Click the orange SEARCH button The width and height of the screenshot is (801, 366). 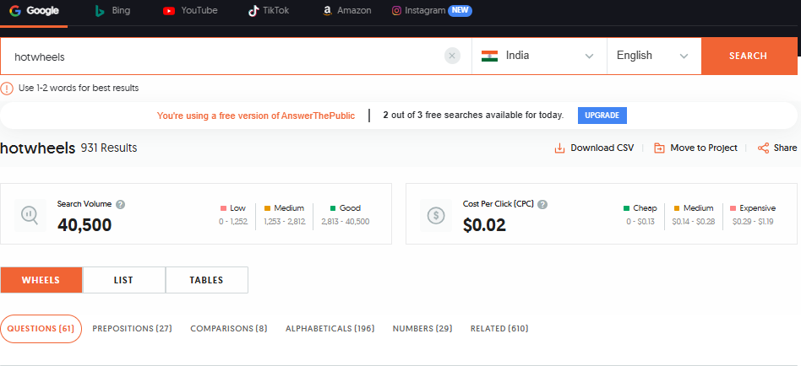click(x=748, y=56)
